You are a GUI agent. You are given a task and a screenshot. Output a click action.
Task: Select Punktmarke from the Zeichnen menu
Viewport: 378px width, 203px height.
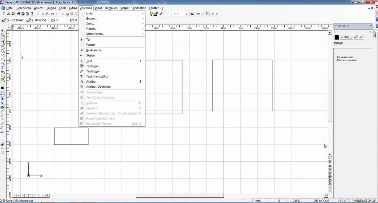click(x=94, y=50)
